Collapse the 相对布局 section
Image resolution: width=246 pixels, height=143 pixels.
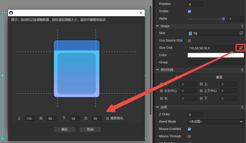(x=157, y=70)
